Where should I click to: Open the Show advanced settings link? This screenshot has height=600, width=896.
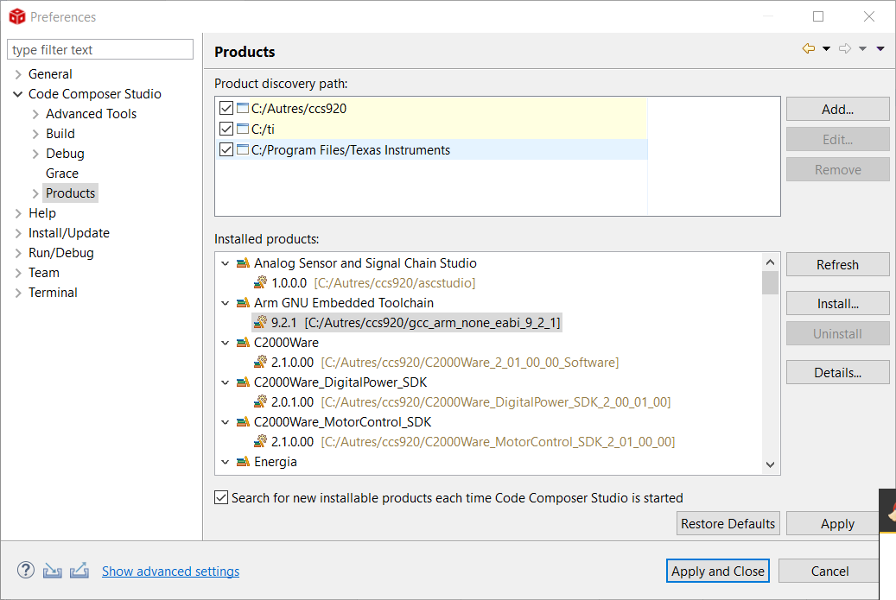[x=170, y=571]
